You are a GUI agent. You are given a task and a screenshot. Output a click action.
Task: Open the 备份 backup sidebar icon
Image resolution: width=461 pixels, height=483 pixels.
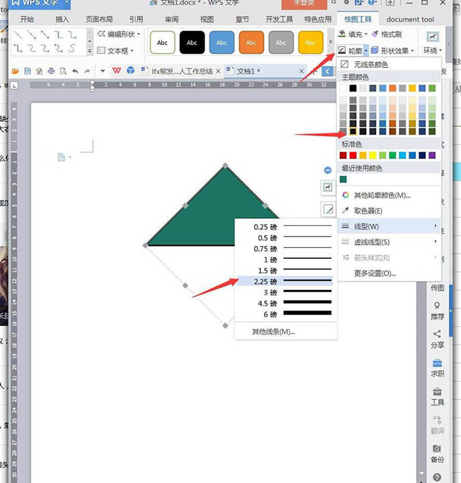(437, 454)
